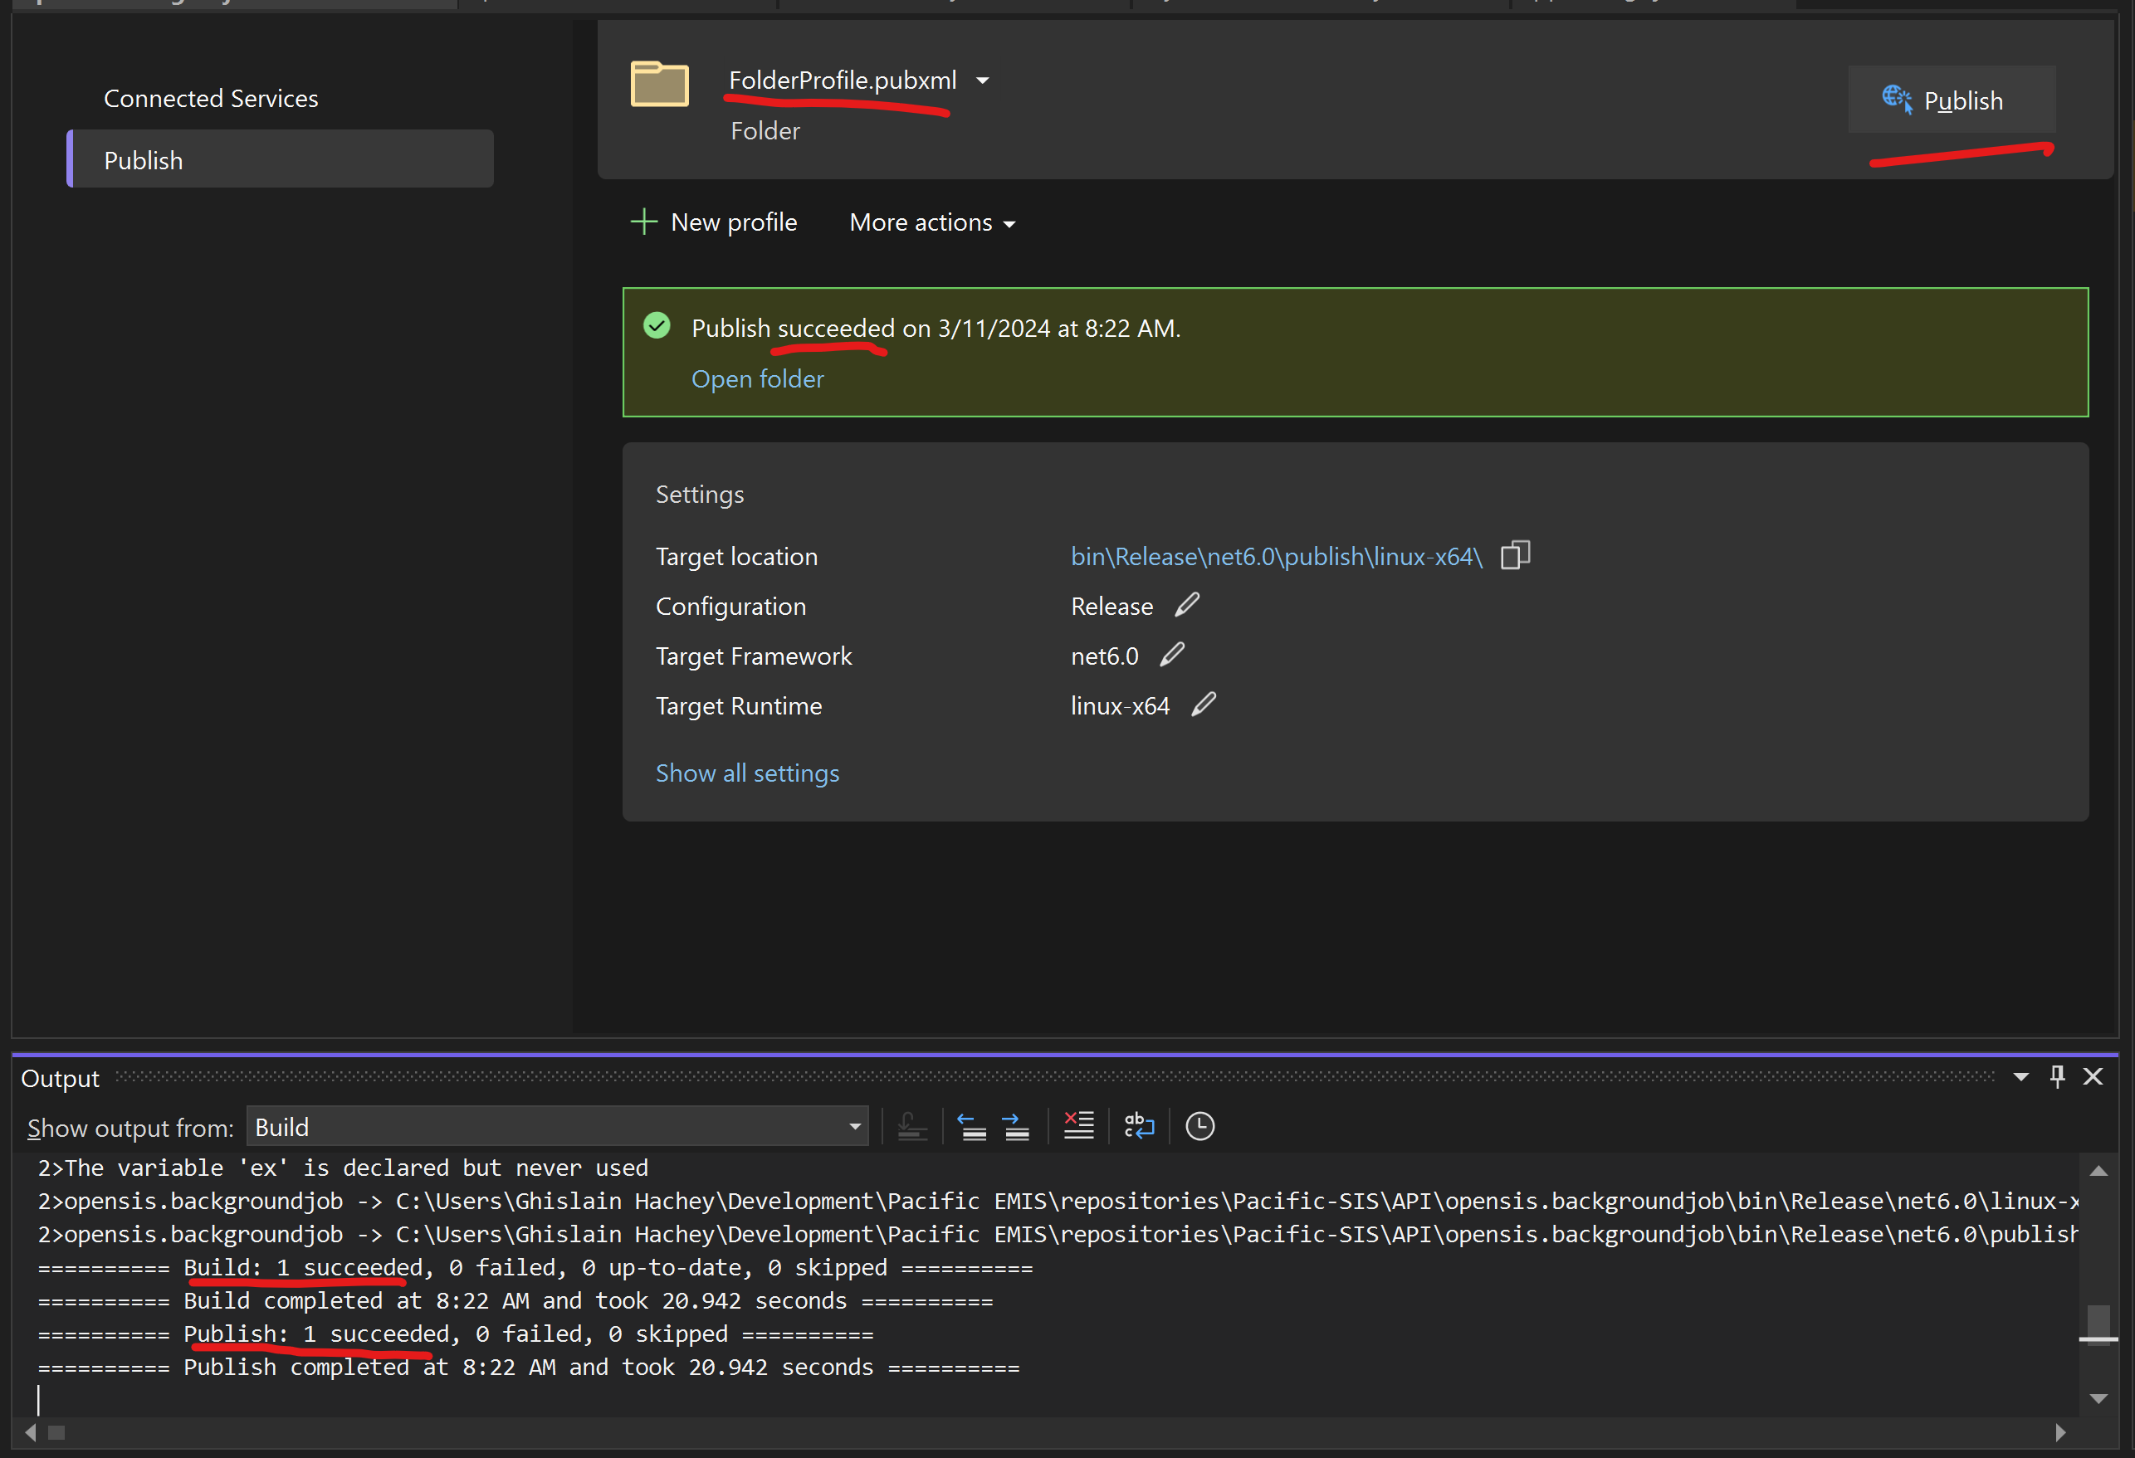The height and width of the screenshot is (1458, 2135).
Task: Select Publish tab in sidebar
Action: (x=281, y=160)
